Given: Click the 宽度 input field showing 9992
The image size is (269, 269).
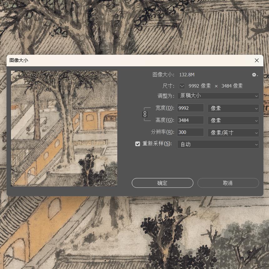Looking at the screenshot, I should point(190,108).
